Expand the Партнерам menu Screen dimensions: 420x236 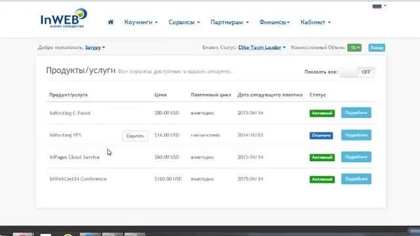tap(230, 22)
